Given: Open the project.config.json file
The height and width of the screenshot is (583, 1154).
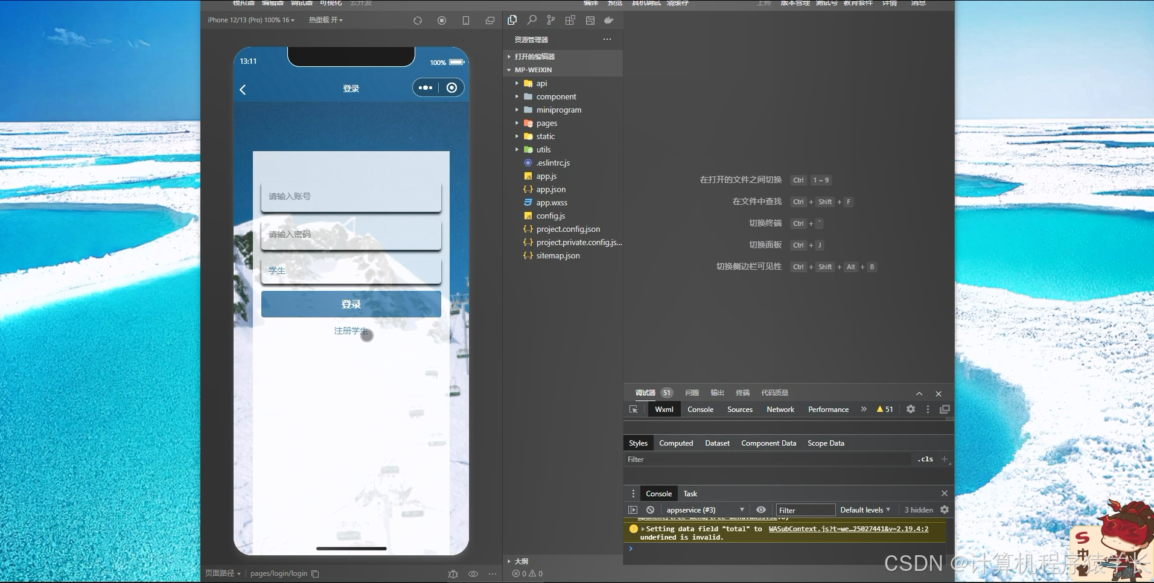Looking at the screenshot, I should pyautogui.click(x=567, y=229).
